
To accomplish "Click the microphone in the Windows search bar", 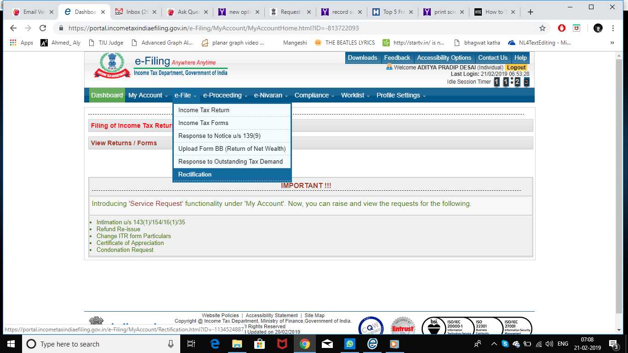I will (170, 343).
